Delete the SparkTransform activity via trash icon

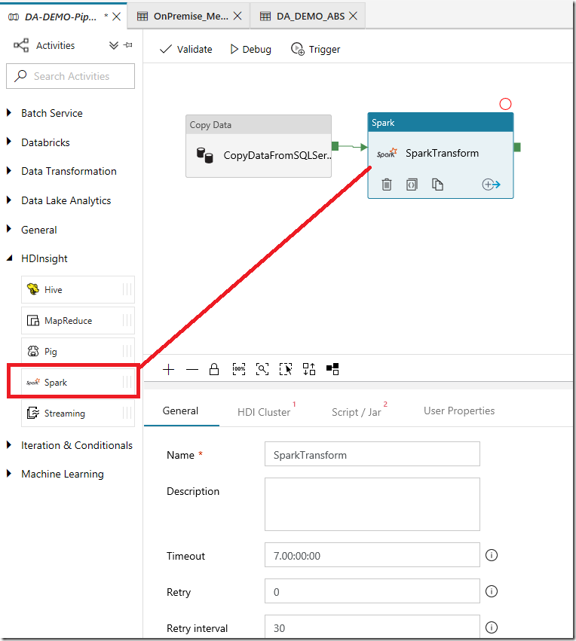387,185
